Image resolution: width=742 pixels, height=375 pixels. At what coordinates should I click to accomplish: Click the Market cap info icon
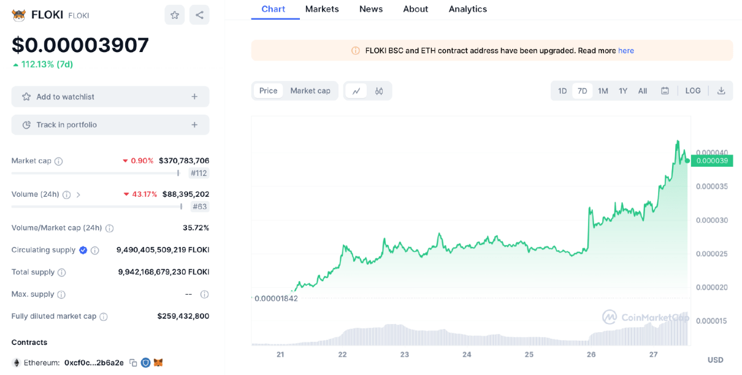(x=59, y=161)
